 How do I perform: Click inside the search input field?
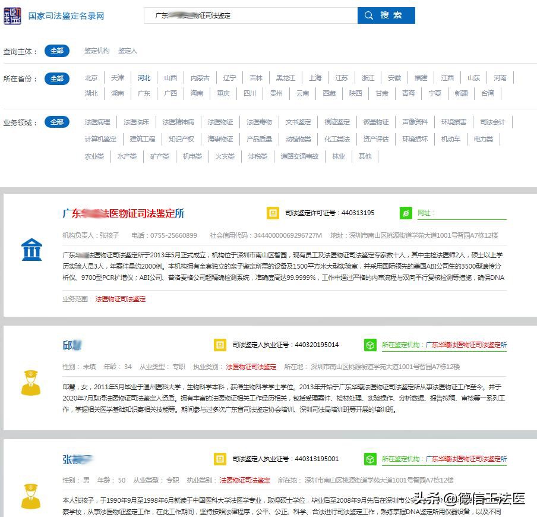coord(249,15)
